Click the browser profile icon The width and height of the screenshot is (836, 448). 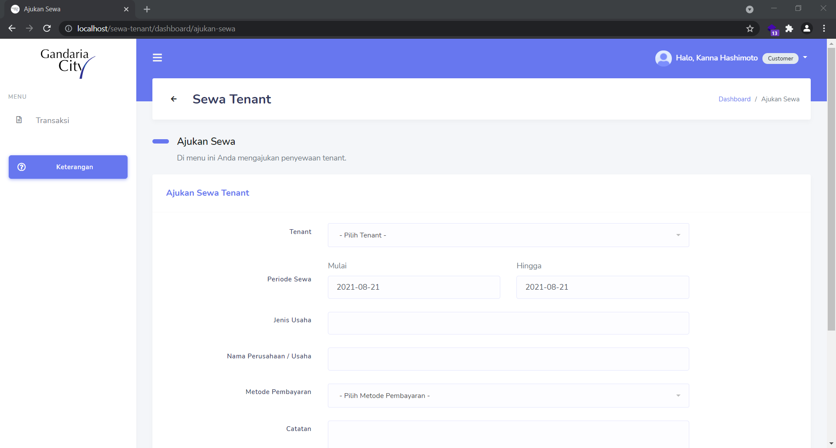click(x=807, y=28)
